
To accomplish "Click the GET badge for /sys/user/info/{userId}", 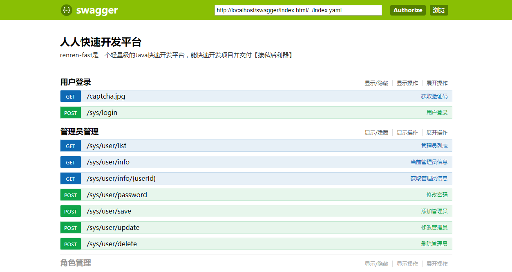I will click(71, 179).
